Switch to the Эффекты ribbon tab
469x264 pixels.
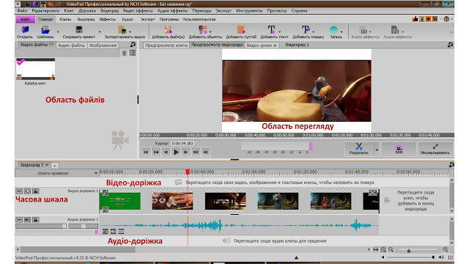107,19
